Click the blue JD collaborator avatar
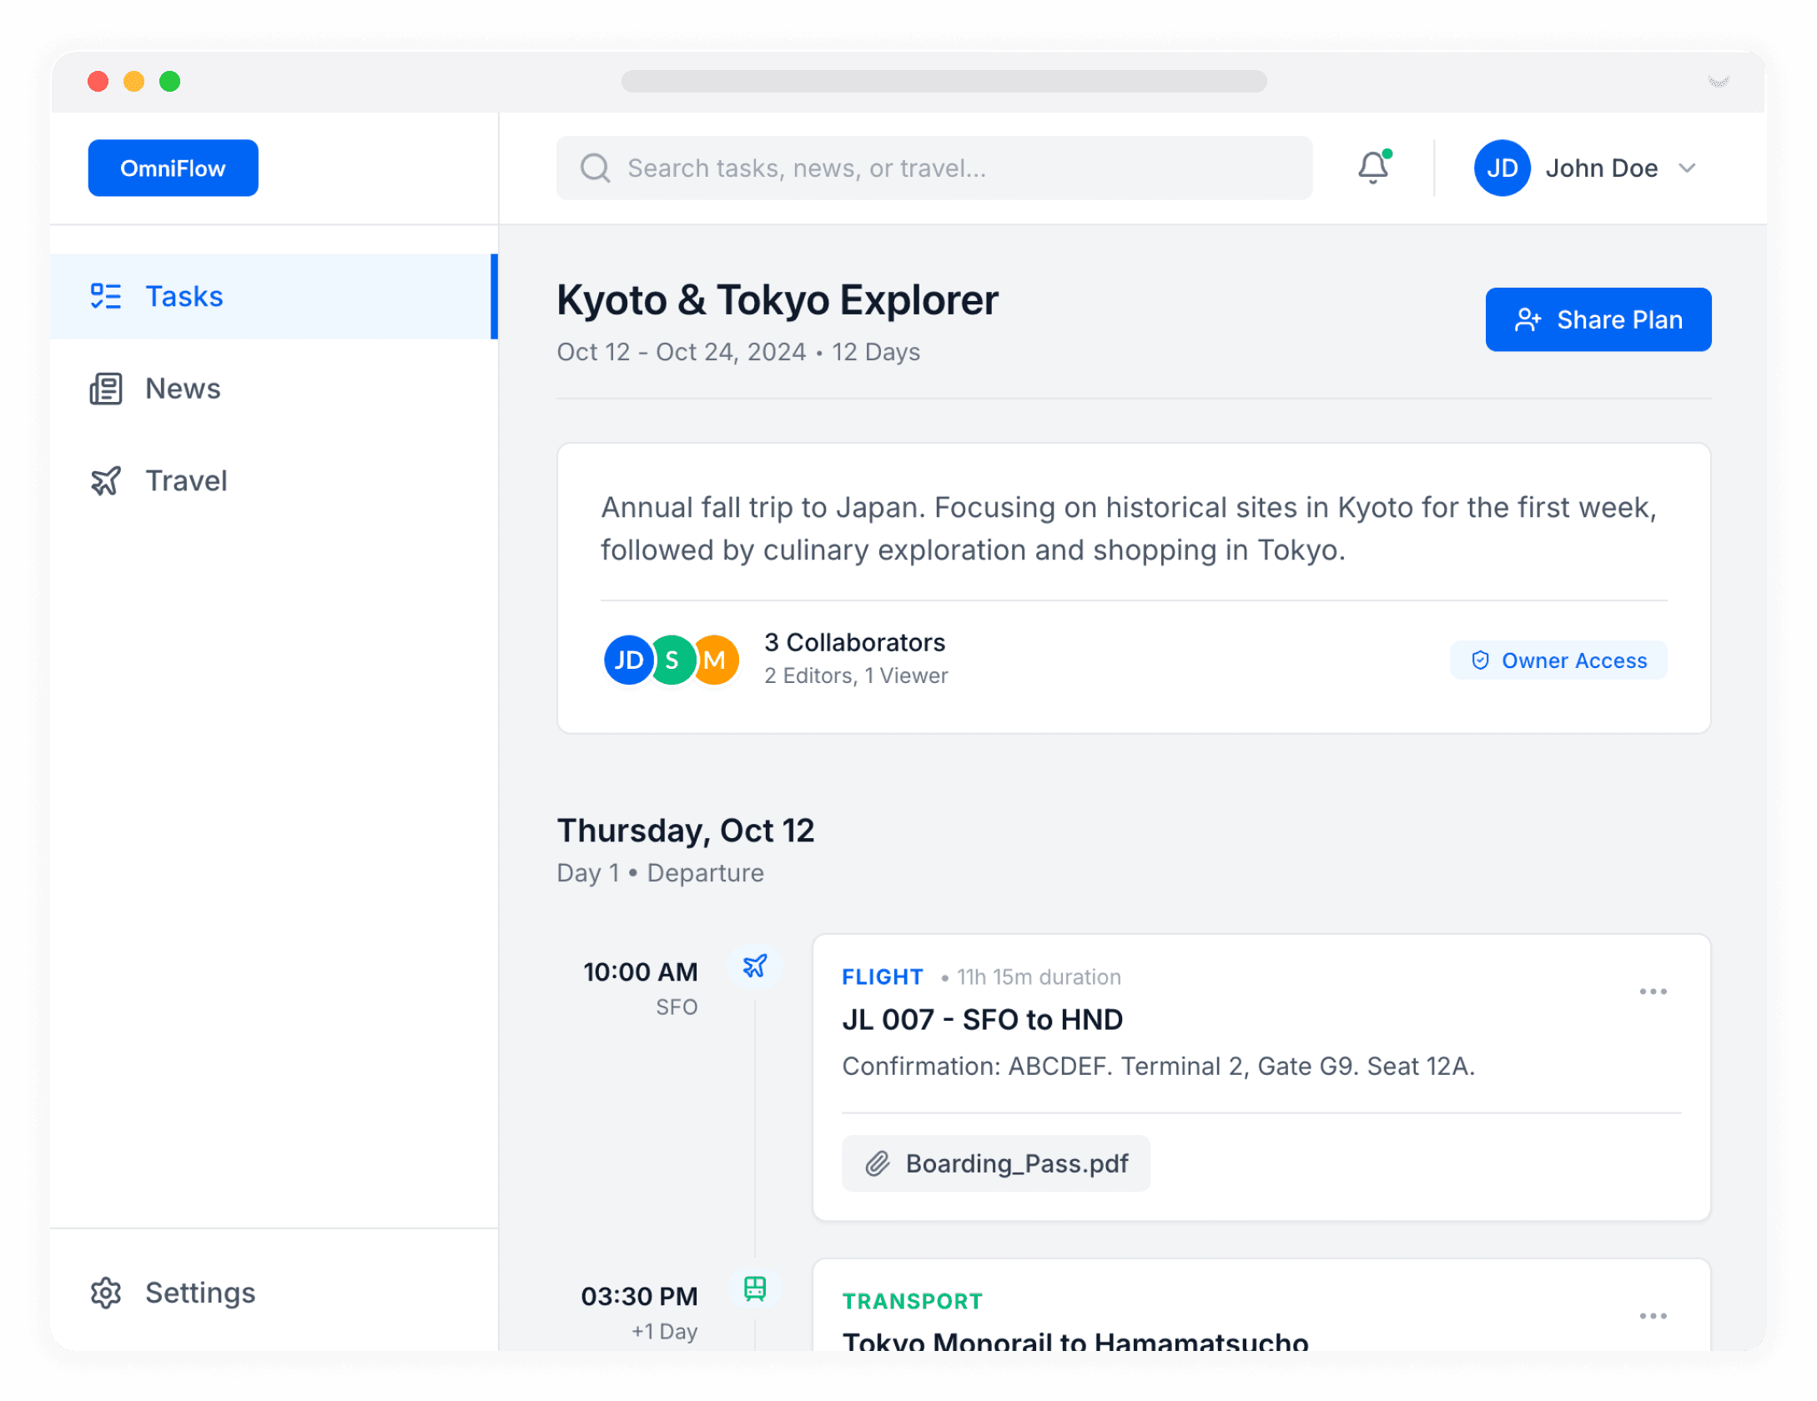Image resolution: width=1817 pixels, height=1401 pixels. tap(627, 660)
